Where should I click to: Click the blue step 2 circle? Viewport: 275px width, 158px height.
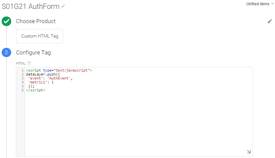click(x=7, y=52)
